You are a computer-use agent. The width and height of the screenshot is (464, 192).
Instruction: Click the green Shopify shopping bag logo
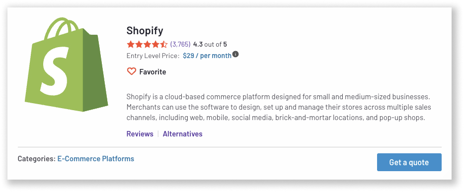(66, 64)
